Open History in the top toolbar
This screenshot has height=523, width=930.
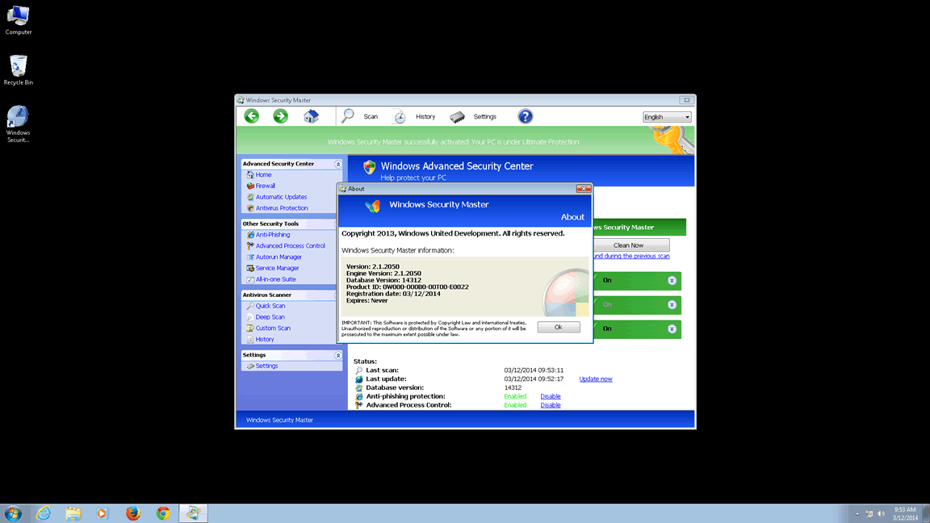point(416,116)
